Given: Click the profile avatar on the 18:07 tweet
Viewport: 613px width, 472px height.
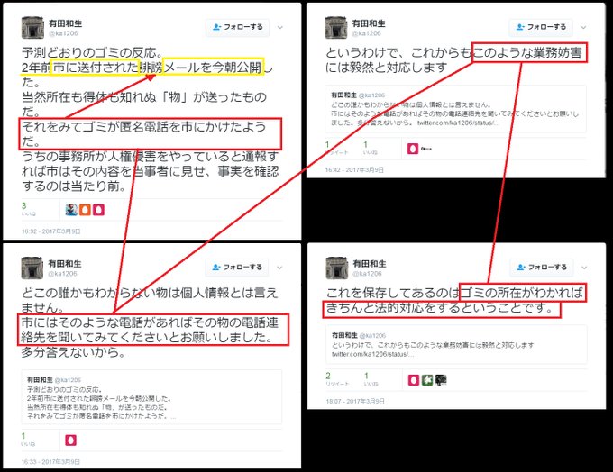Looking at the screenshot, I should [337, 268].
